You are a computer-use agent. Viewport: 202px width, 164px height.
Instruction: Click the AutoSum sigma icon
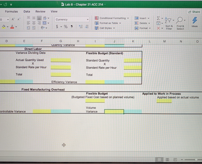tap(158, 18)
